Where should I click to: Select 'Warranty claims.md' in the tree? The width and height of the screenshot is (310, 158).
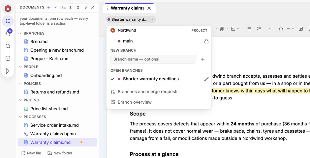pyautogui.click(x=57, y=142)
